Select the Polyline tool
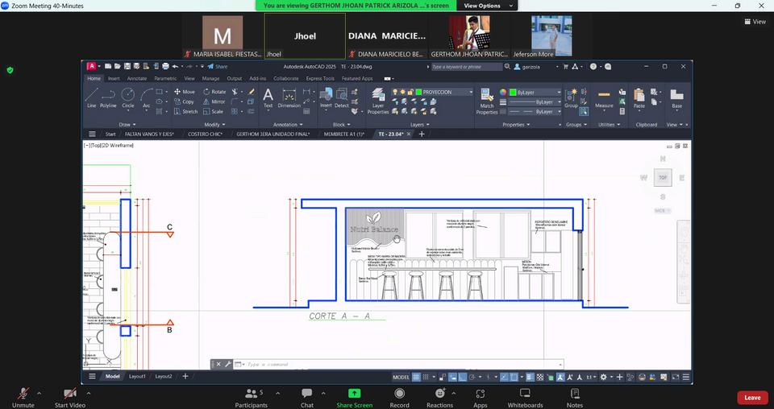 (108, 98)
